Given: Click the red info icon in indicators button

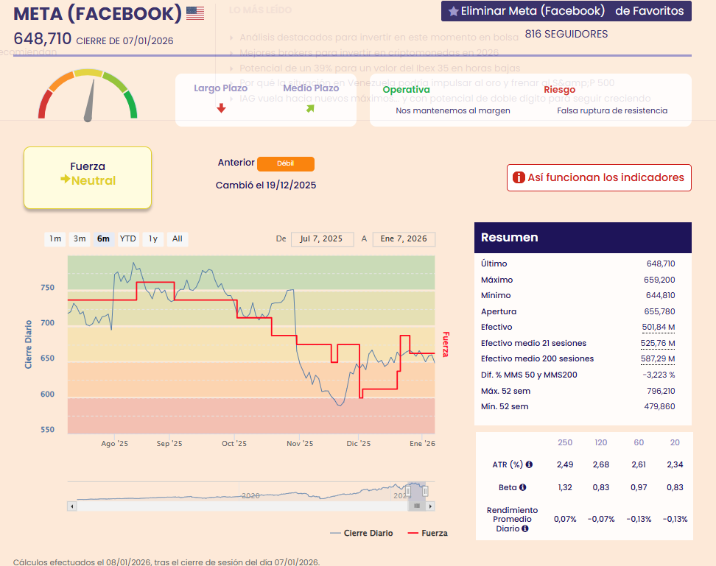Looking at the screenshot, I should pos(519,177).
